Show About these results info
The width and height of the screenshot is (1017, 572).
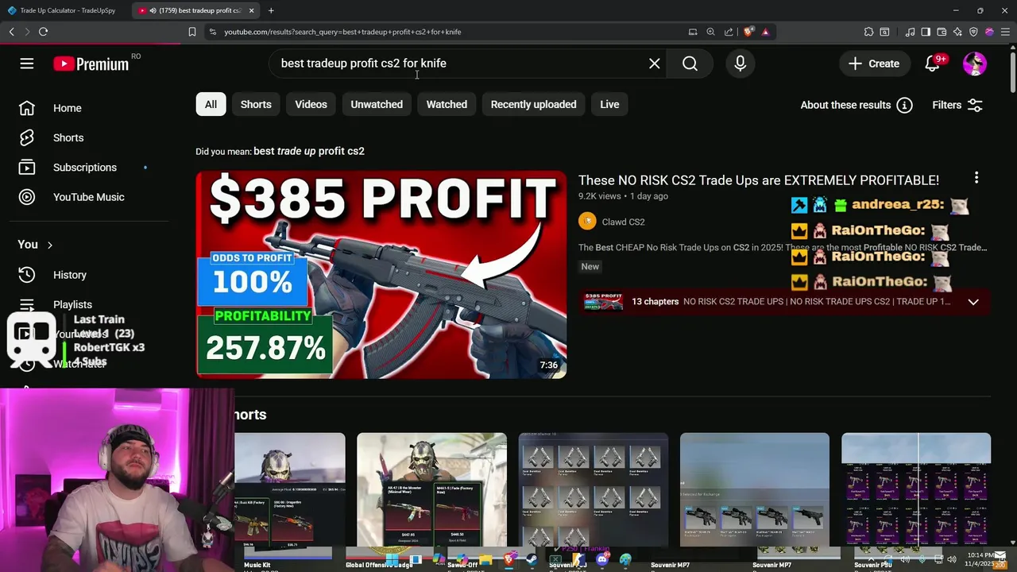tap(857, 105)
